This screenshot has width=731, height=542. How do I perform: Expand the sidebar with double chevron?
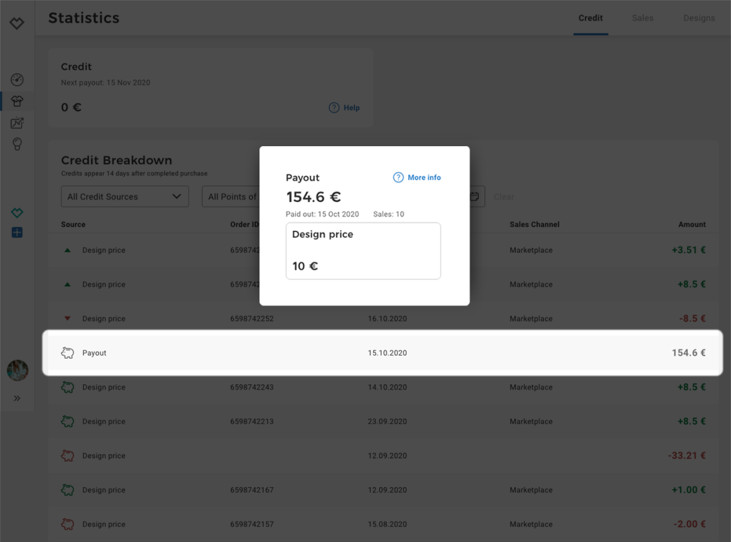pos(17,398)
